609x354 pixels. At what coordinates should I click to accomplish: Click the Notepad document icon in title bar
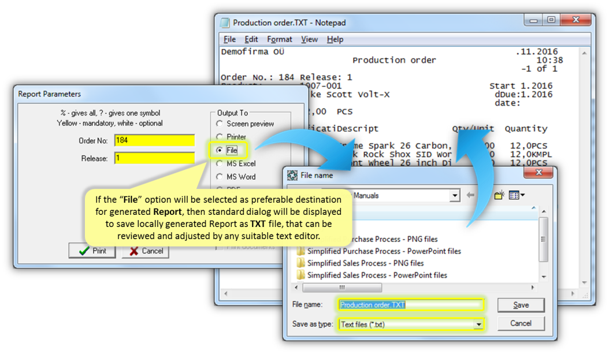coord(225,23)
